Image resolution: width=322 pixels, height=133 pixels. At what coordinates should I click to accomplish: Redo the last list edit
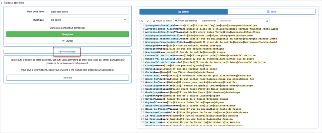point(147,21)
